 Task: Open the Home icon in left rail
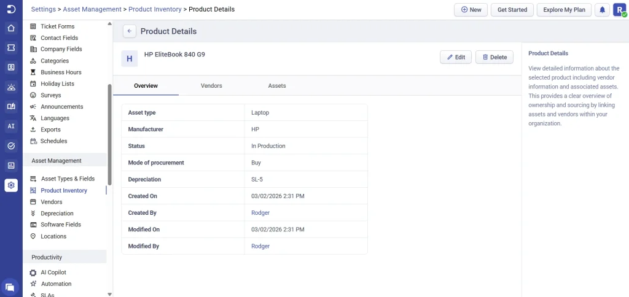[x=11, y=28]
